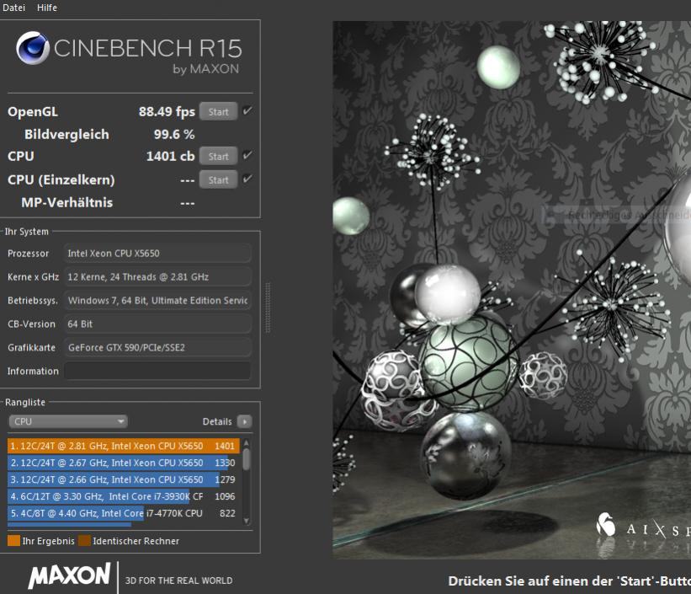Click the Grafikkarte GeForce GTX 590 field
Screen dimensions: 691x594
[157, 347]
